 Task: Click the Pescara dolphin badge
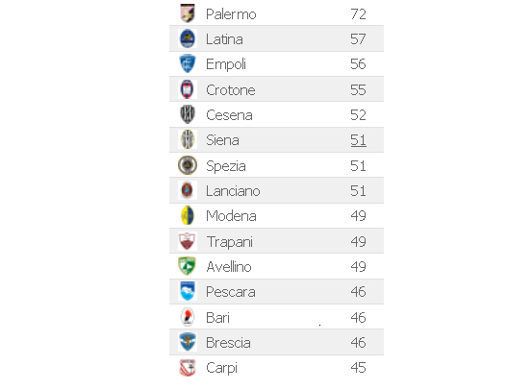[188, 291]
